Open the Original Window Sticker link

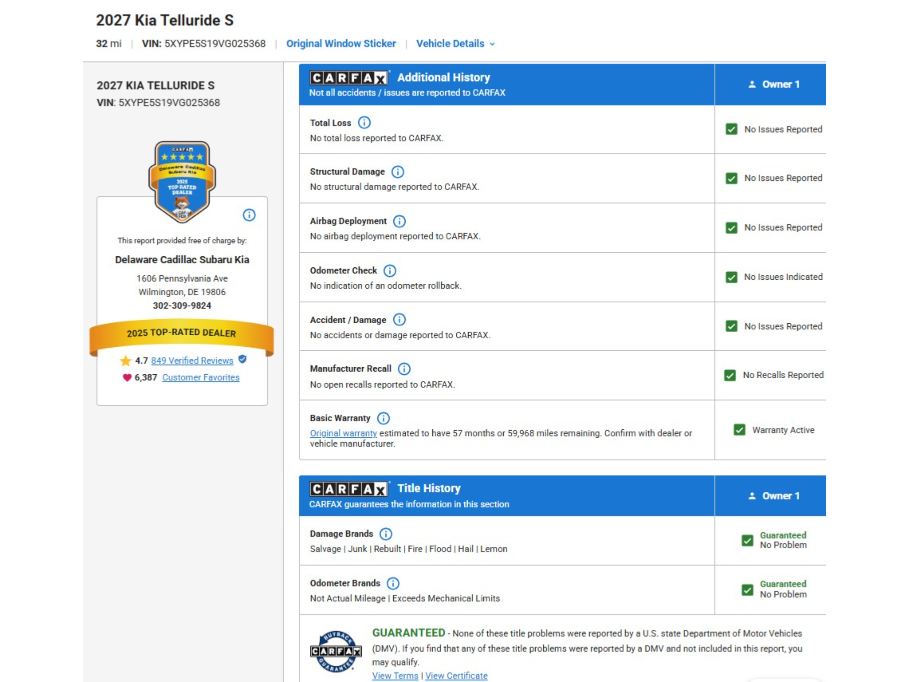341,44
